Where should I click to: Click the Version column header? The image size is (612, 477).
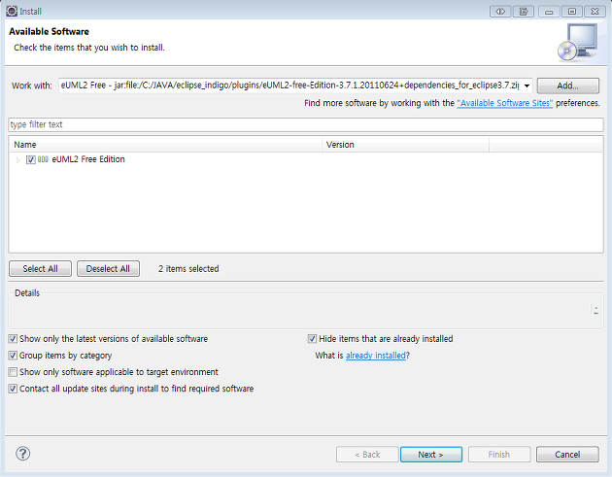(405, 145)
